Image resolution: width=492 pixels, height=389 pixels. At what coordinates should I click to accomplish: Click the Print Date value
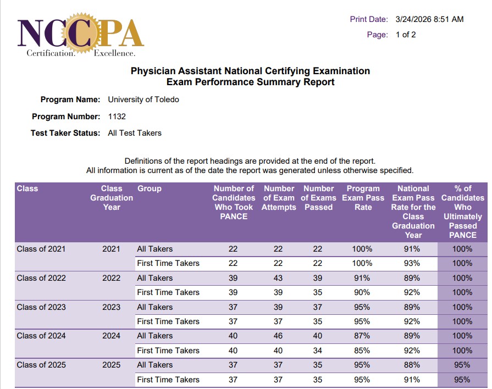tap(429, 19)
